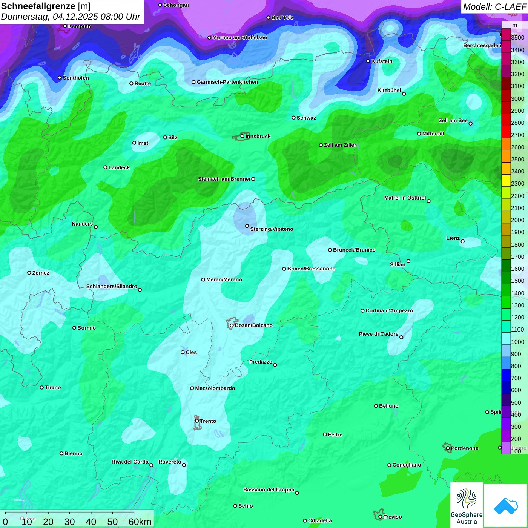Image resolution: width=528 pixels, height=528 pixels.
Task: Click the Kufstein location marker
Action: (x=368, y=61)
